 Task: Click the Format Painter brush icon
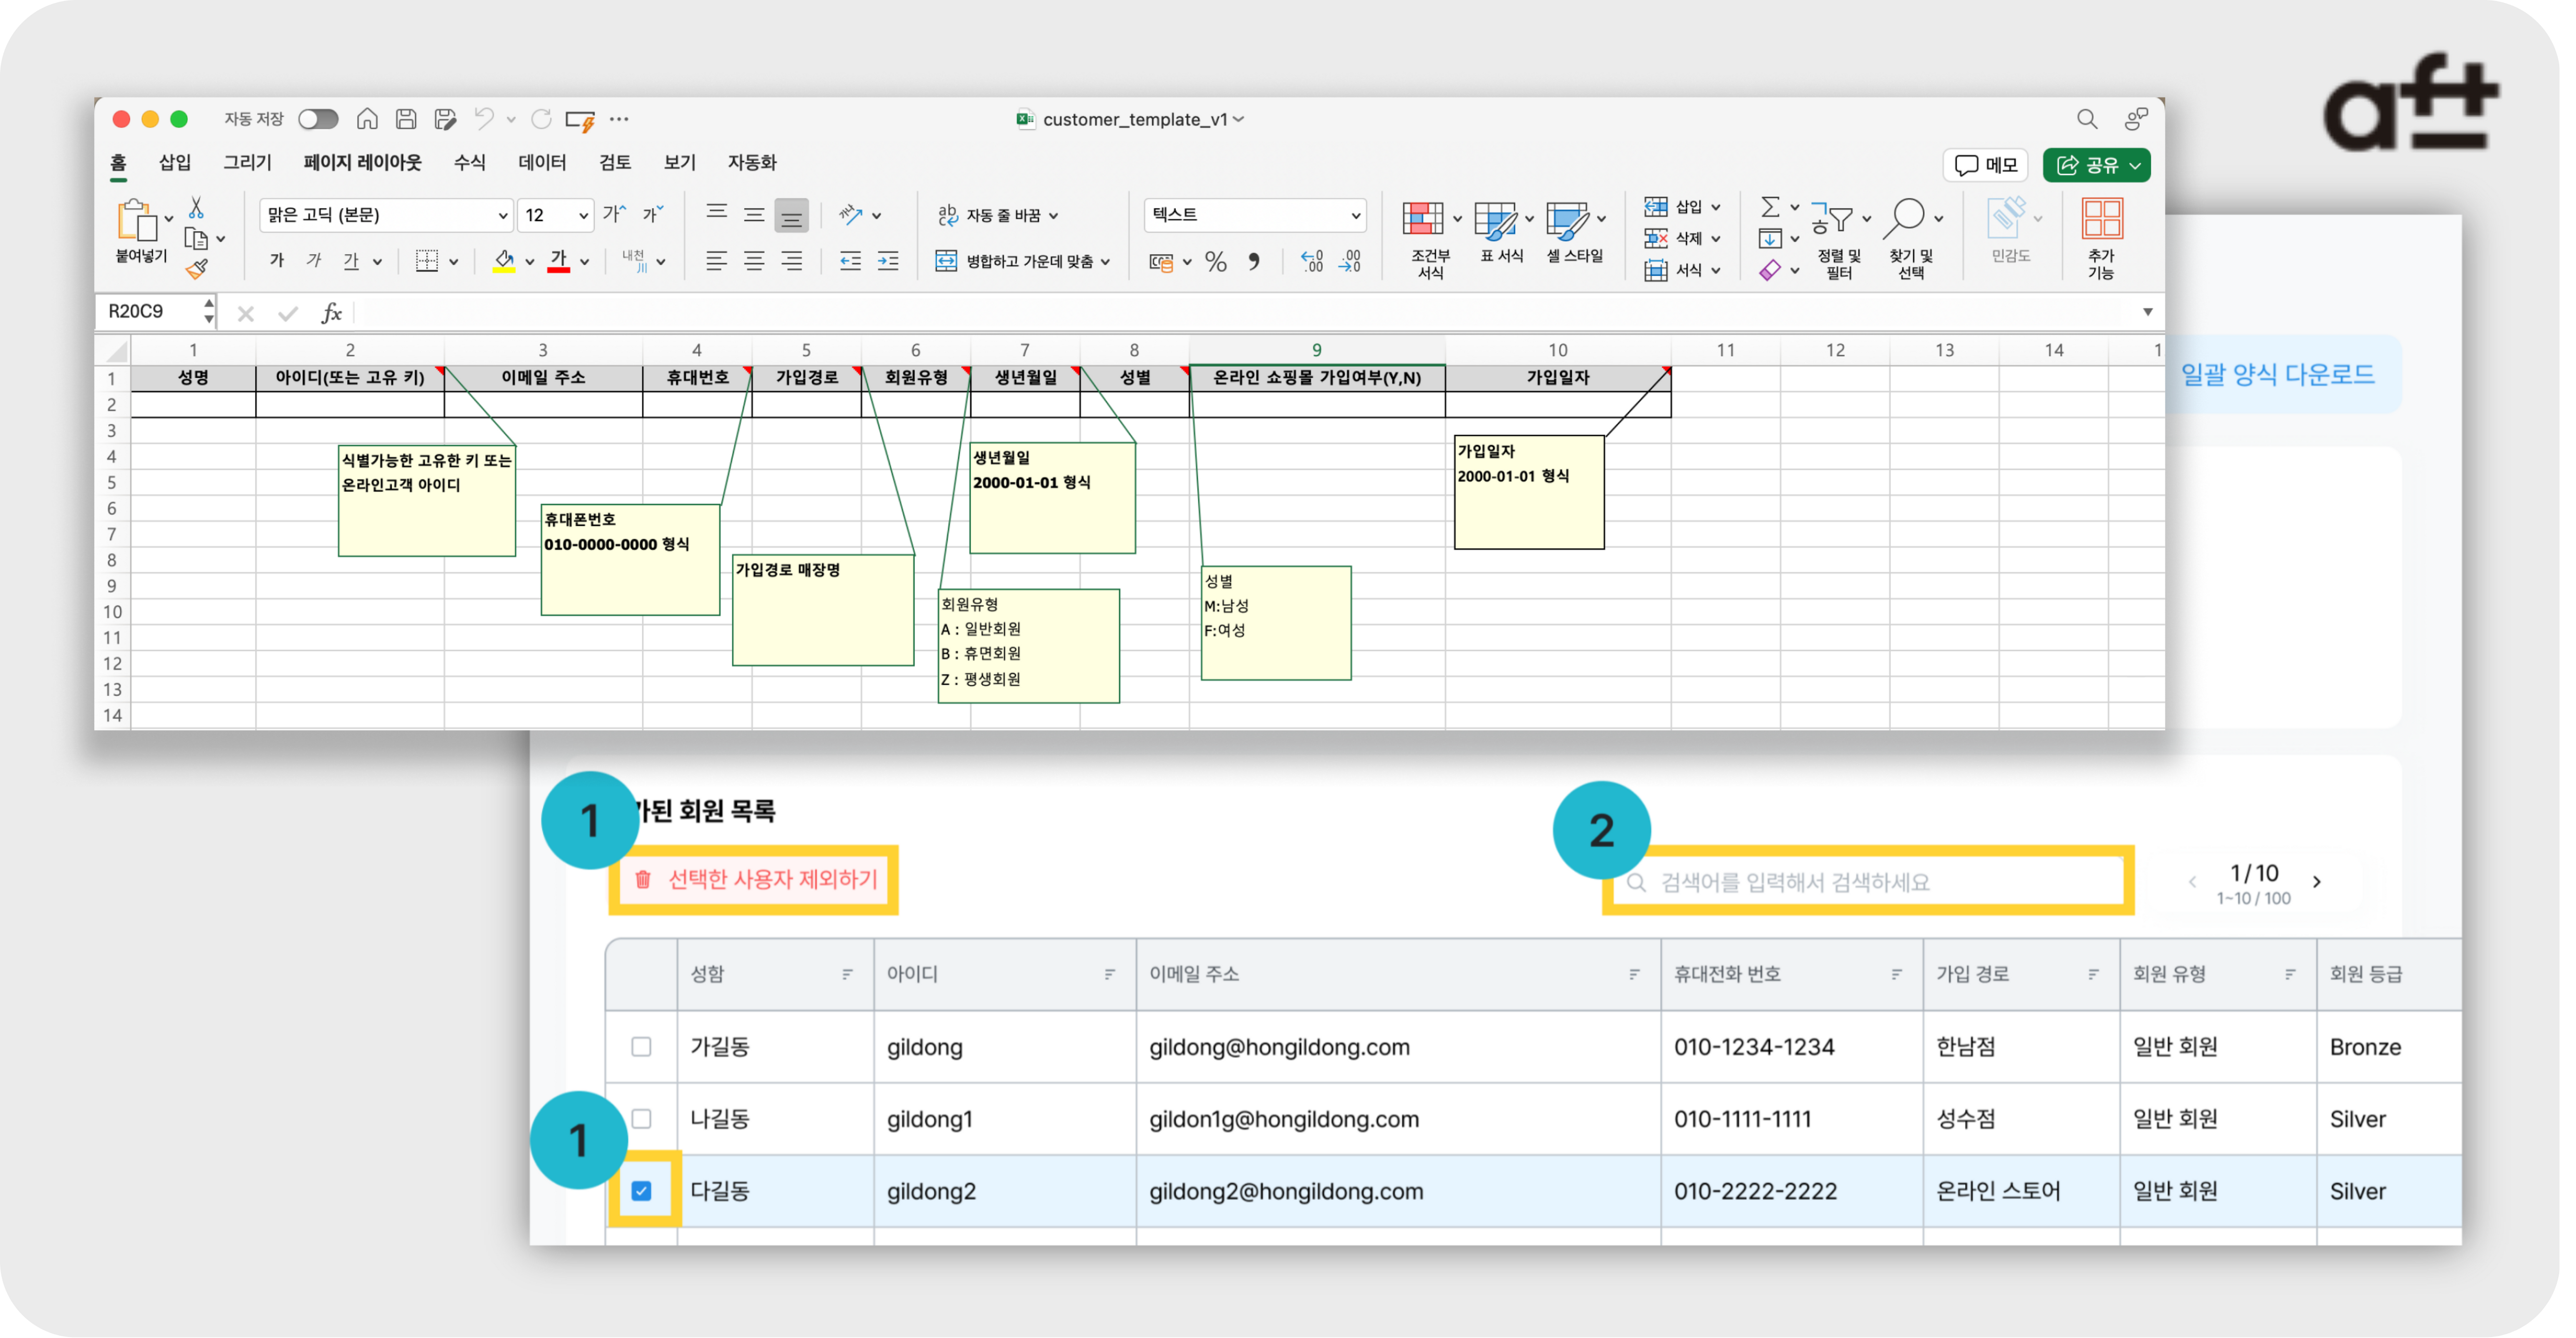[x=197, y=269]
